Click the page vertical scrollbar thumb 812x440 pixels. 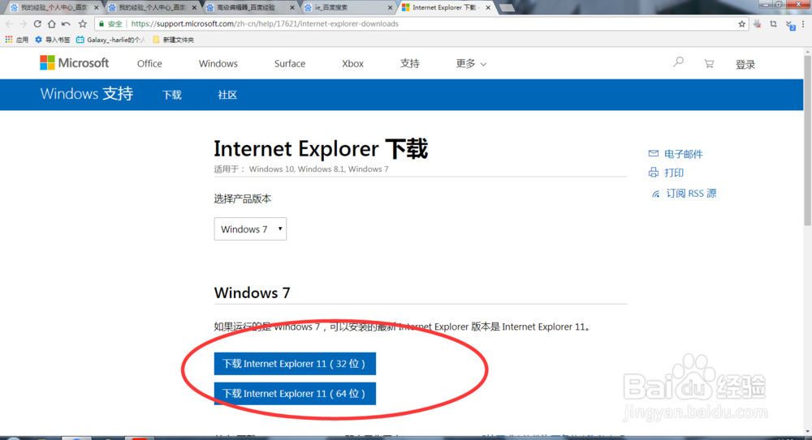tap(807, 141)
